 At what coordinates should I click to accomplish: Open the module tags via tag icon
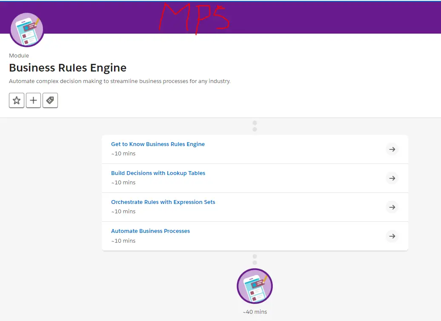50,100
